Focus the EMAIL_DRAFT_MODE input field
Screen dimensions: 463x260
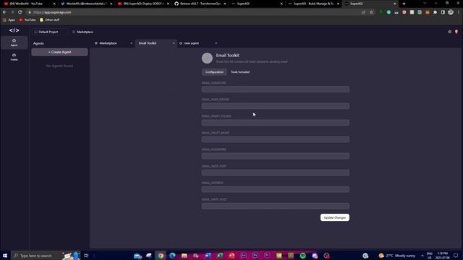click(x=276, y=139)
